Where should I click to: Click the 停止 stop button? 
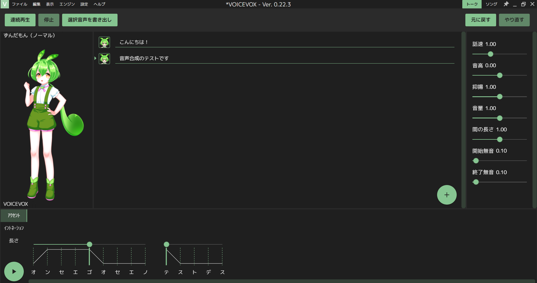coord(49,20)
